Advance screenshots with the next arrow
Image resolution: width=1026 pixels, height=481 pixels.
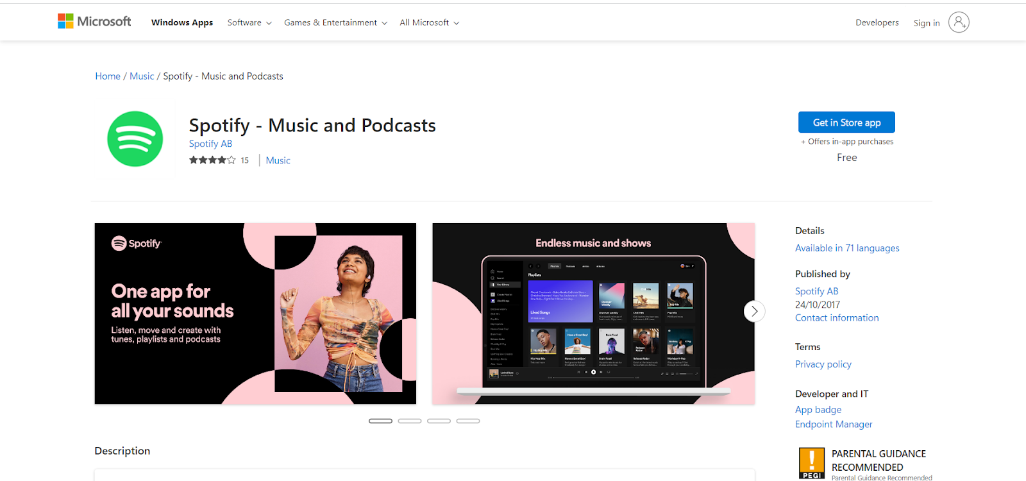pos(754,312)
